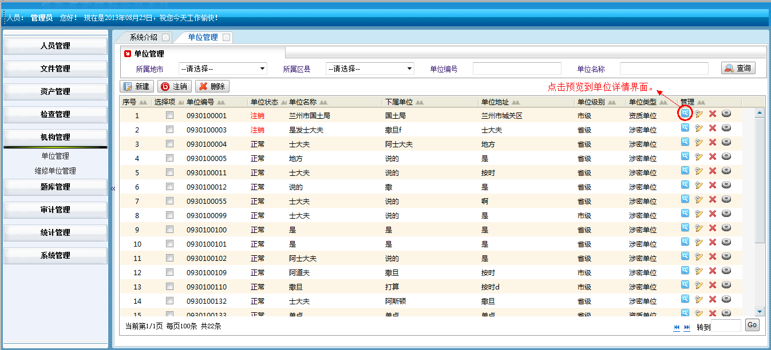This screenshot has height=350, width=771.
Task: Delete the 0930100011 row with red X
Action: click(x=713, y=170)
